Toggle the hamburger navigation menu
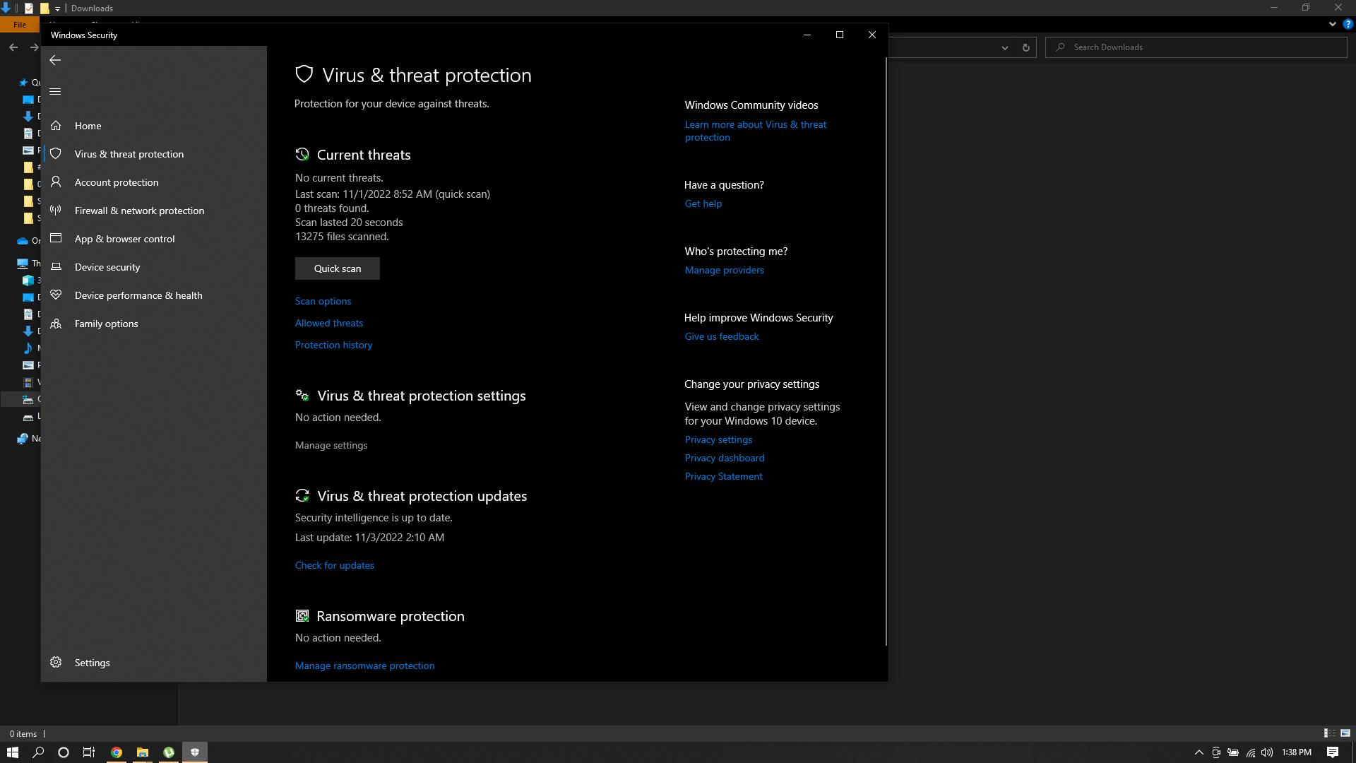The height and width of the screenshot is (763, 1356). coord(55,91)
